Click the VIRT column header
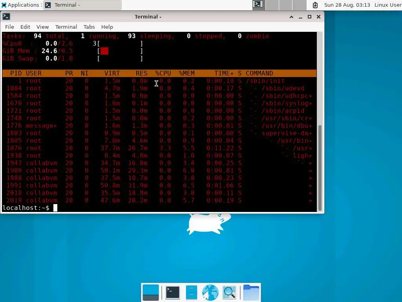The width and height of the screenshot is (402, 302). [x=112, y=74]
